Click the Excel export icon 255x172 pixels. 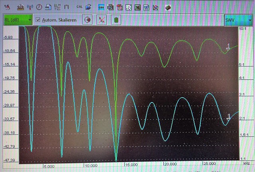click(x=137, y=7)
